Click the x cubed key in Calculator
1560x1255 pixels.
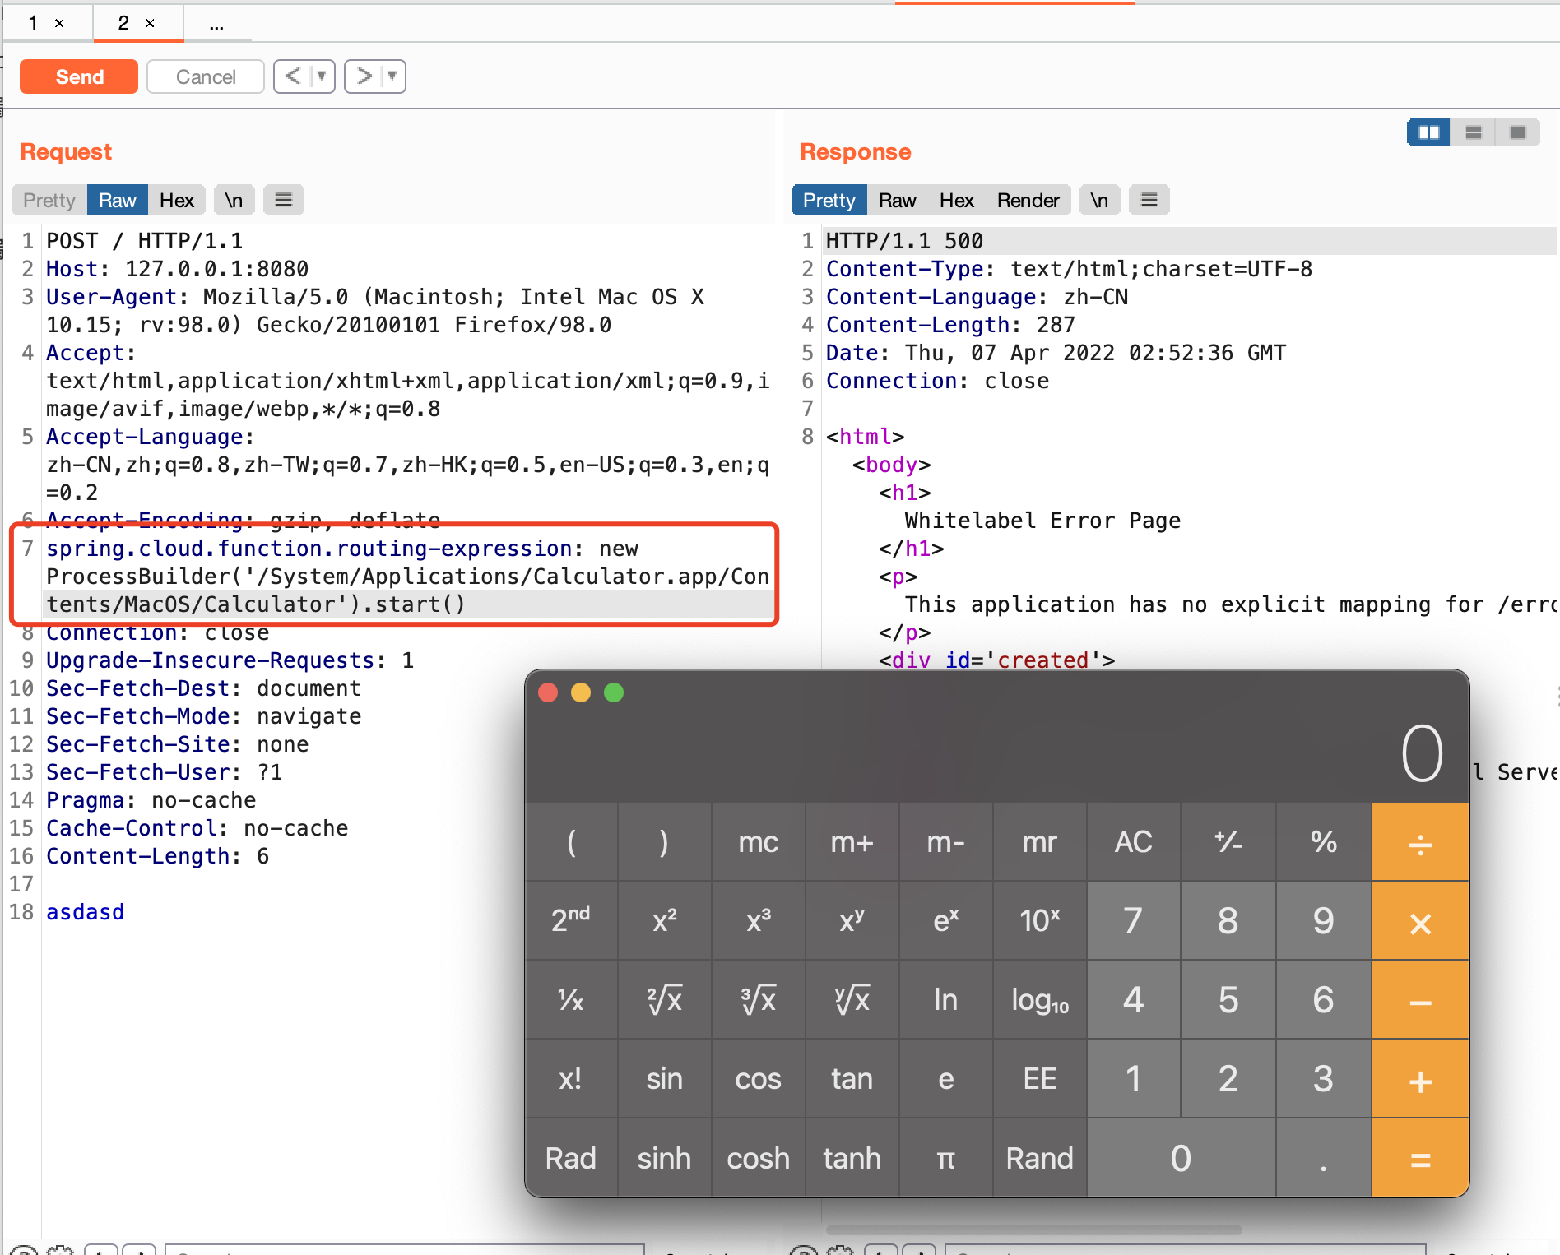(759, 920)
